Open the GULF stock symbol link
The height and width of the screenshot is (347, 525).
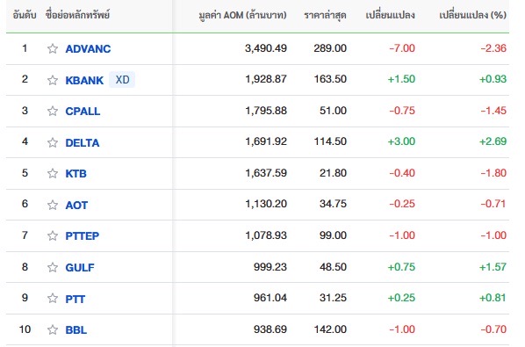(80, 267)
